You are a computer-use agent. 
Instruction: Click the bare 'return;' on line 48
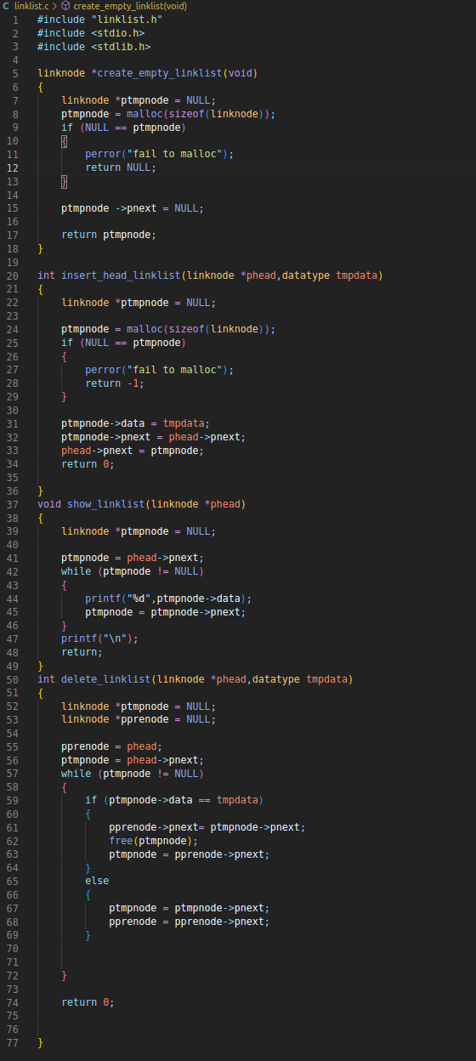point(82,653)
